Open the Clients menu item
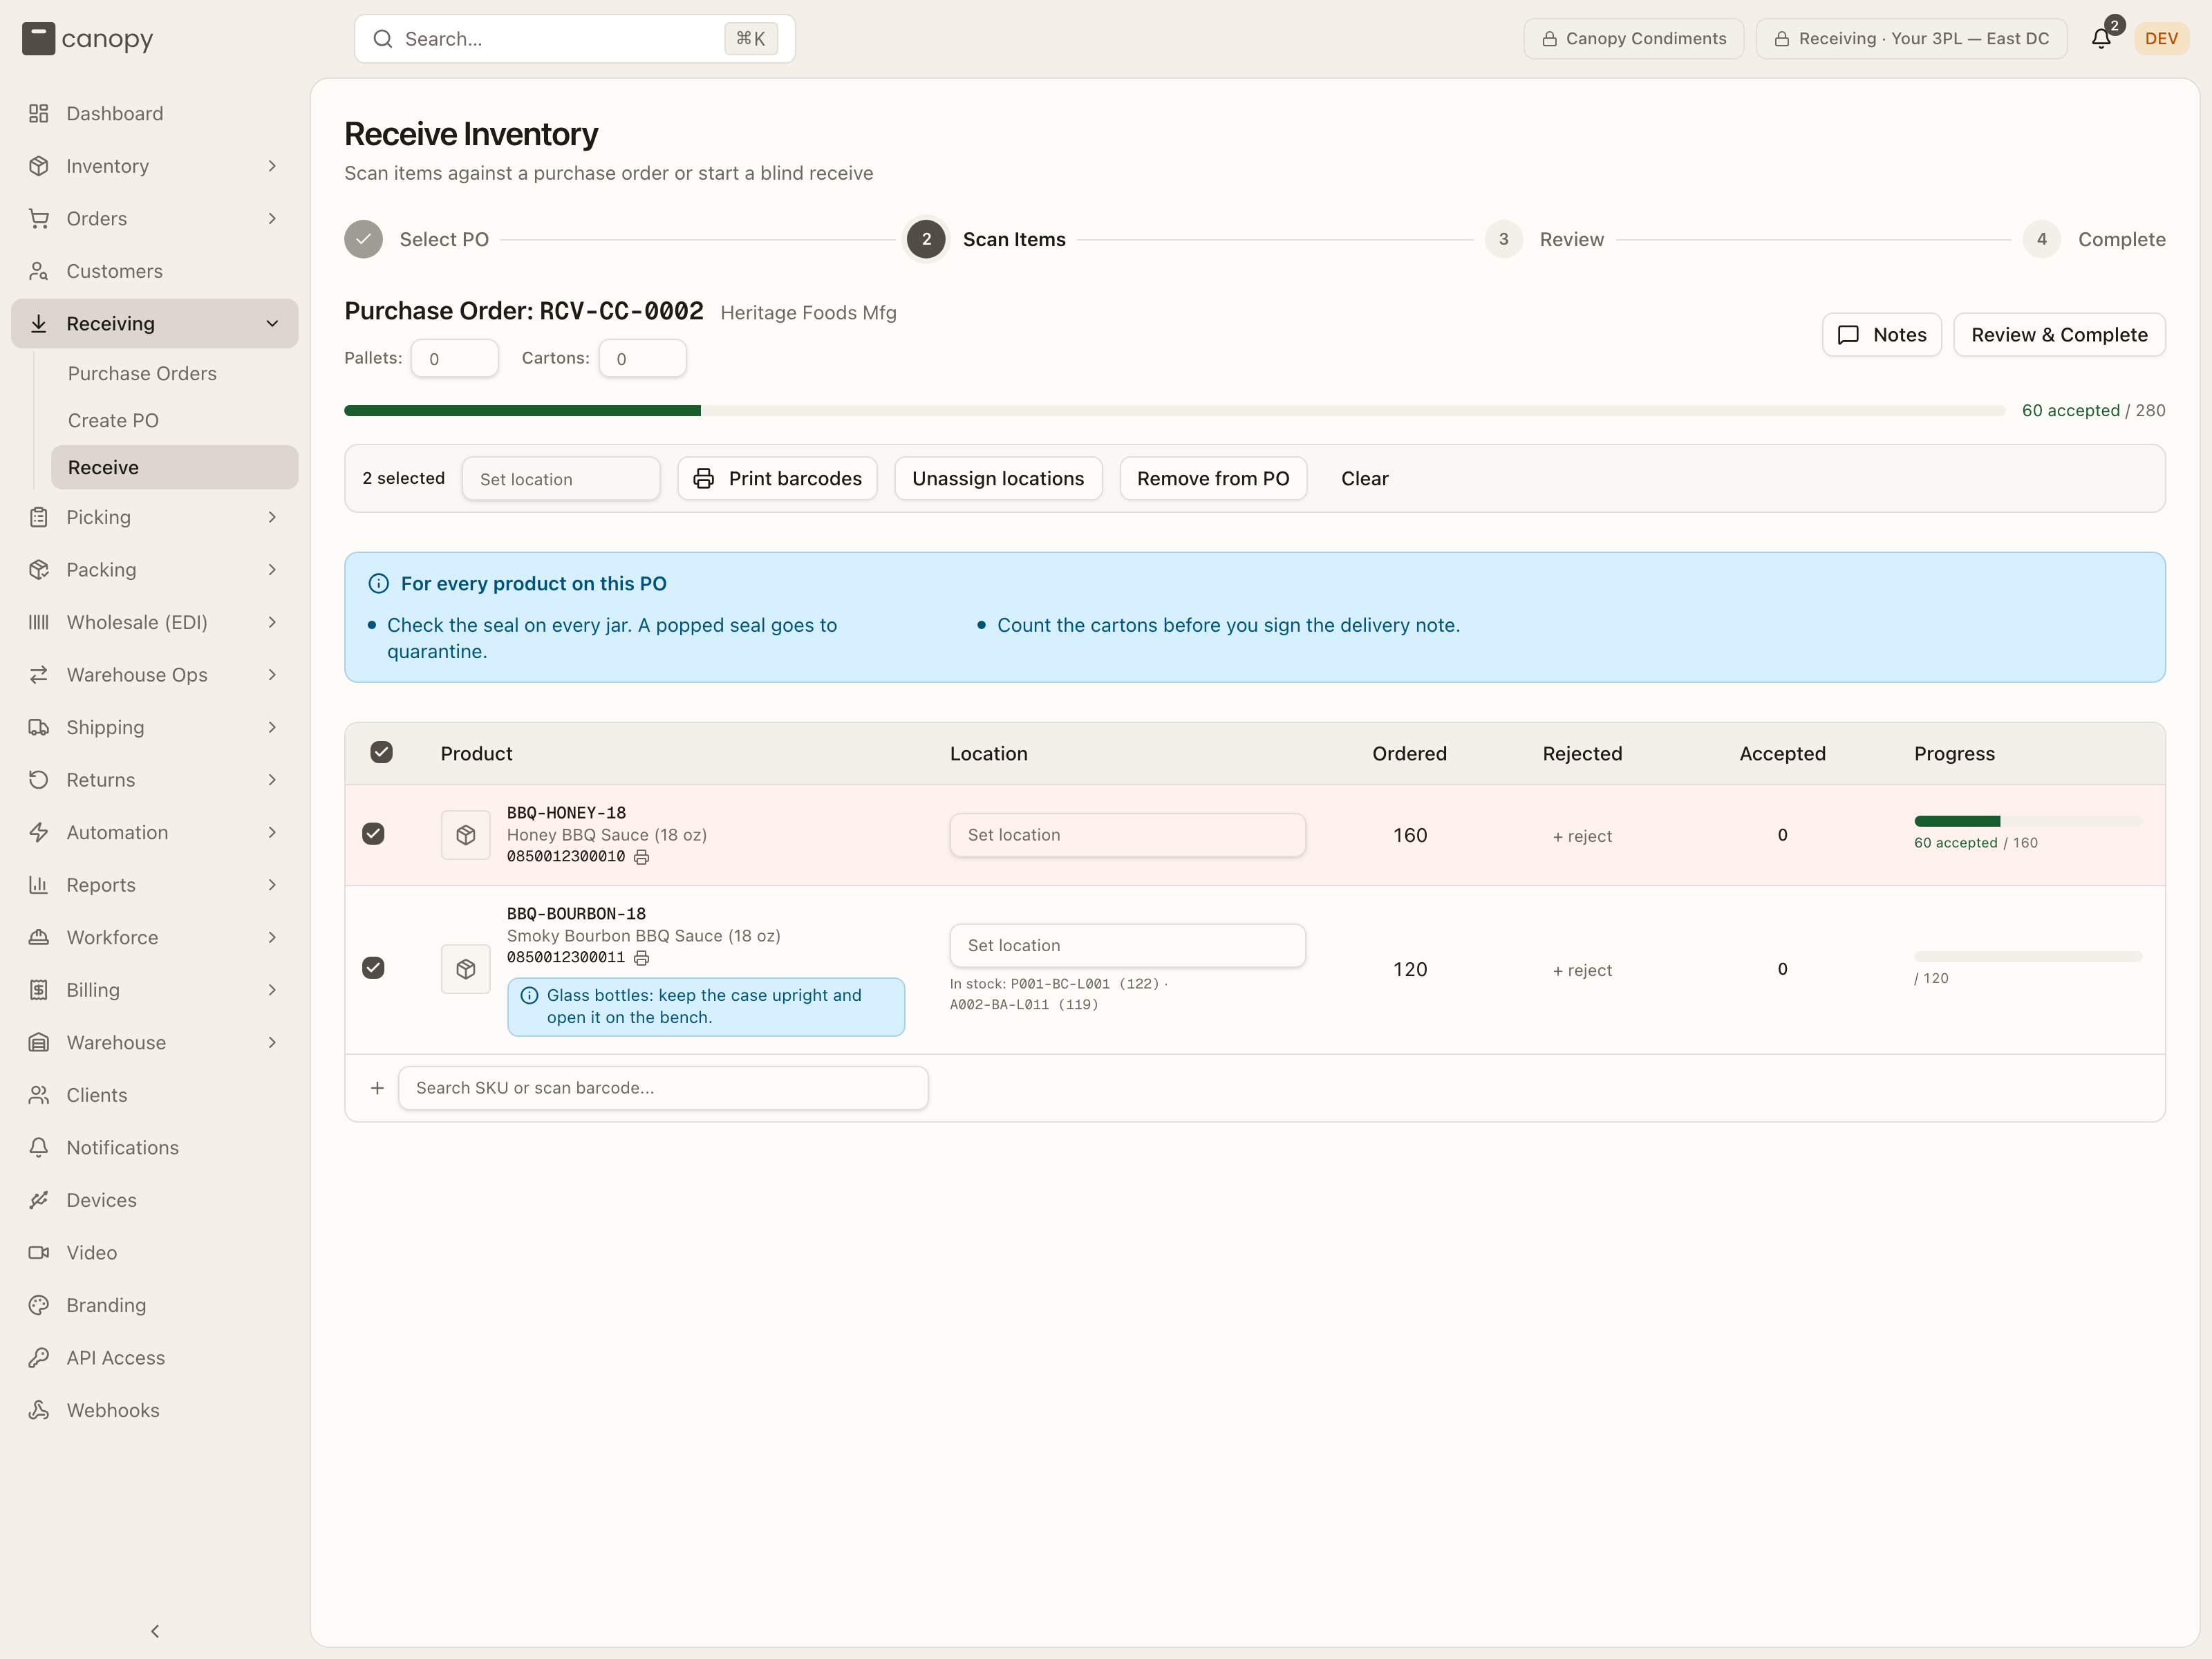 [155, 1095]
